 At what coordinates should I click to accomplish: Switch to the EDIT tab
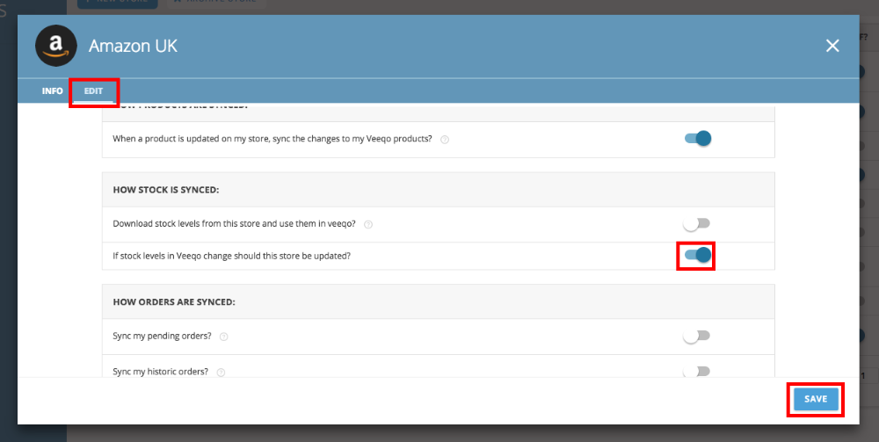(94, 91)
